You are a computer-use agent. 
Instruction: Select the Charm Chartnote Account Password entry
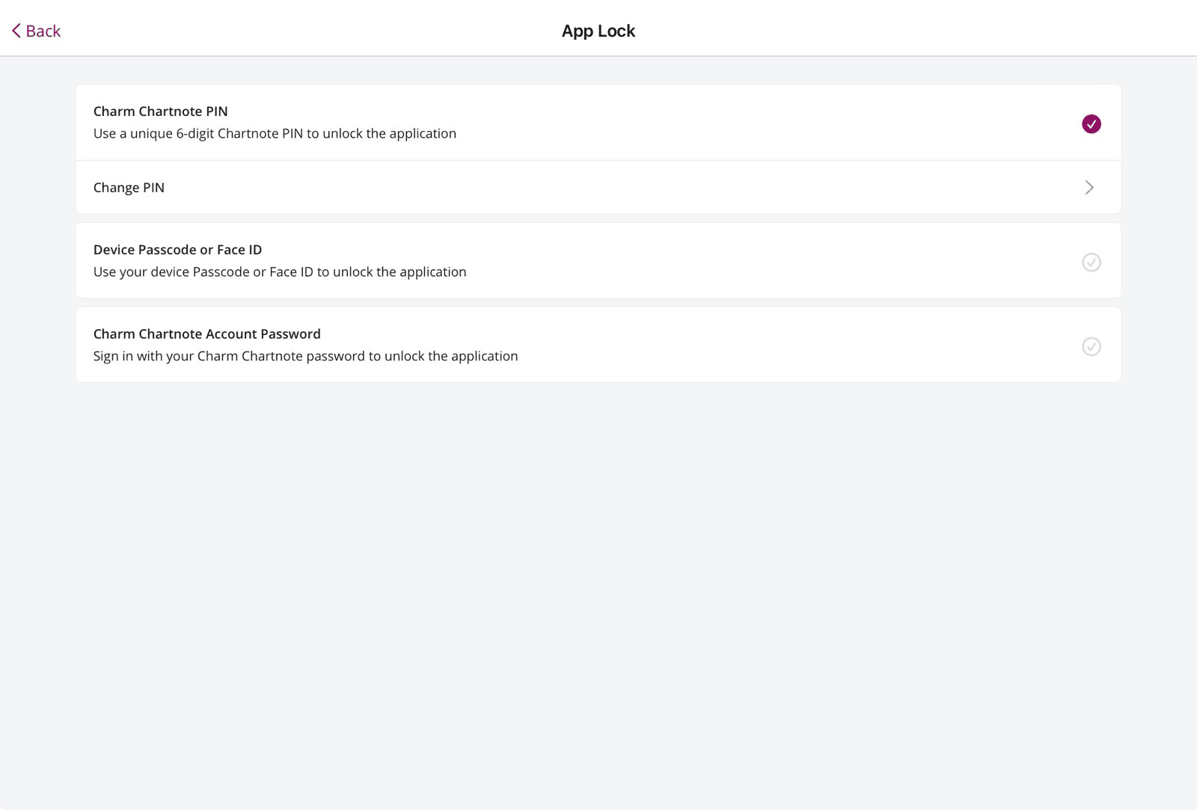point(598,344)
